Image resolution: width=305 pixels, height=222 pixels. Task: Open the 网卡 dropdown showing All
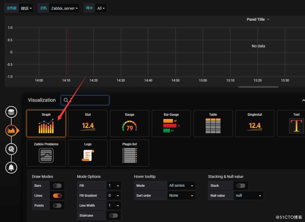(101, 8)
